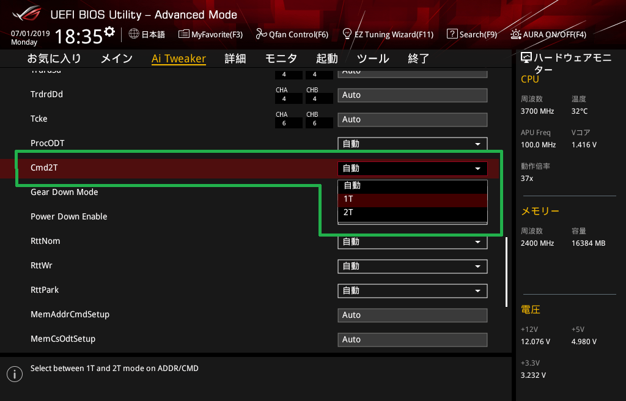The width and height of the screenshot is (626, 401).
Task: Open the RttWr dropdown arrow
Action: point(477,267)
